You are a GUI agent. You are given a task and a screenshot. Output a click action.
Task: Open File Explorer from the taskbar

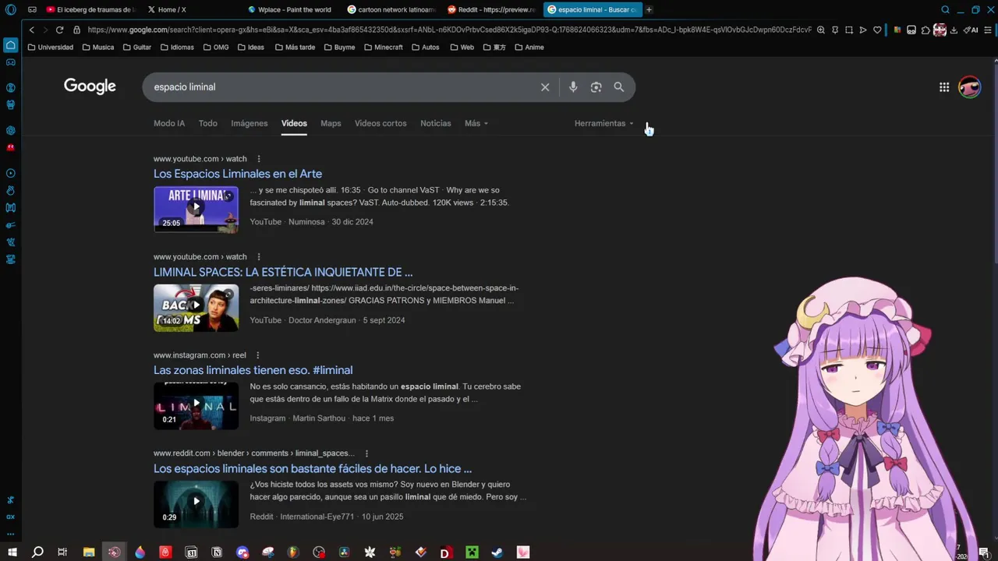(89, 552)
